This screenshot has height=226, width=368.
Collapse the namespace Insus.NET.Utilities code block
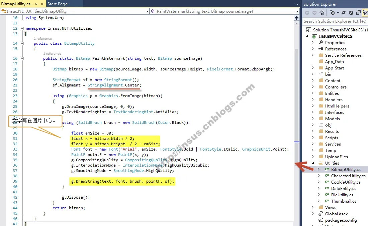tap(22, 28)
